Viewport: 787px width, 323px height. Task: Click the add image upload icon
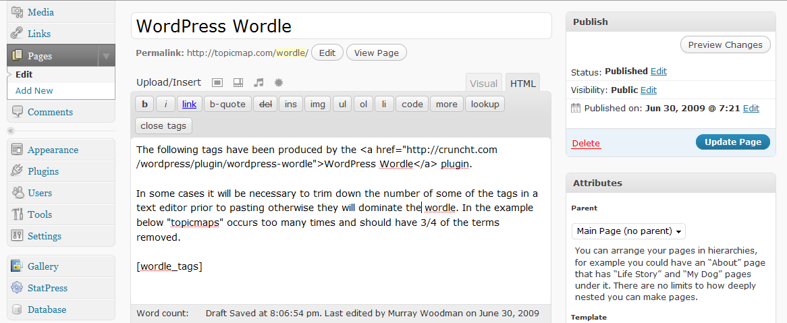click(x=217, y=83)
